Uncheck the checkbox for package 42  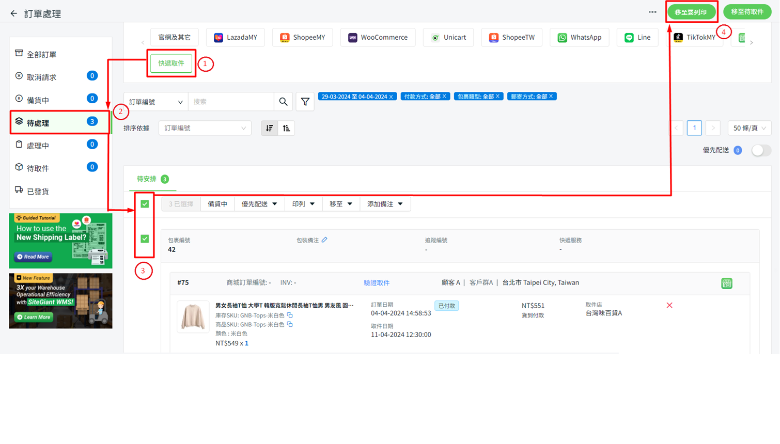pyautogui.click(x=145, y=239)
